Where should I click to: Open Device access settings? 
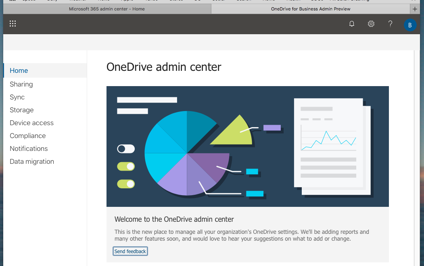[31, 123]
